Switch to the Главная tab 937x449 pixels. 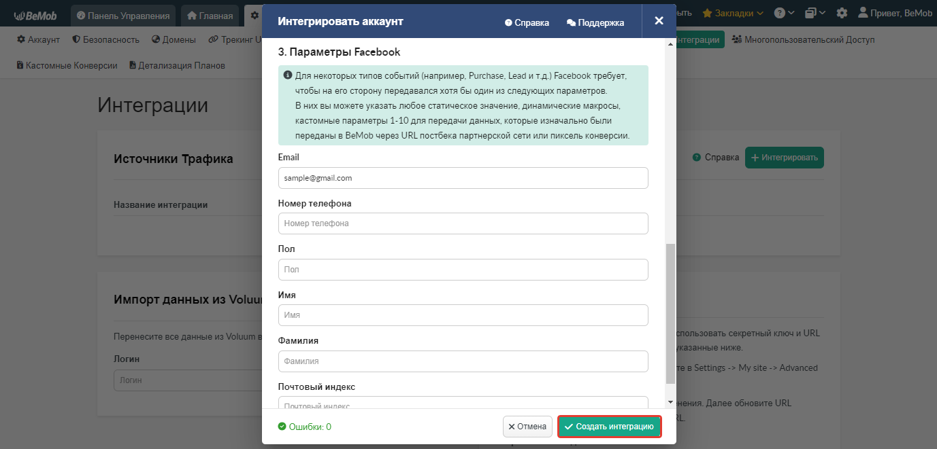point(210,15)
